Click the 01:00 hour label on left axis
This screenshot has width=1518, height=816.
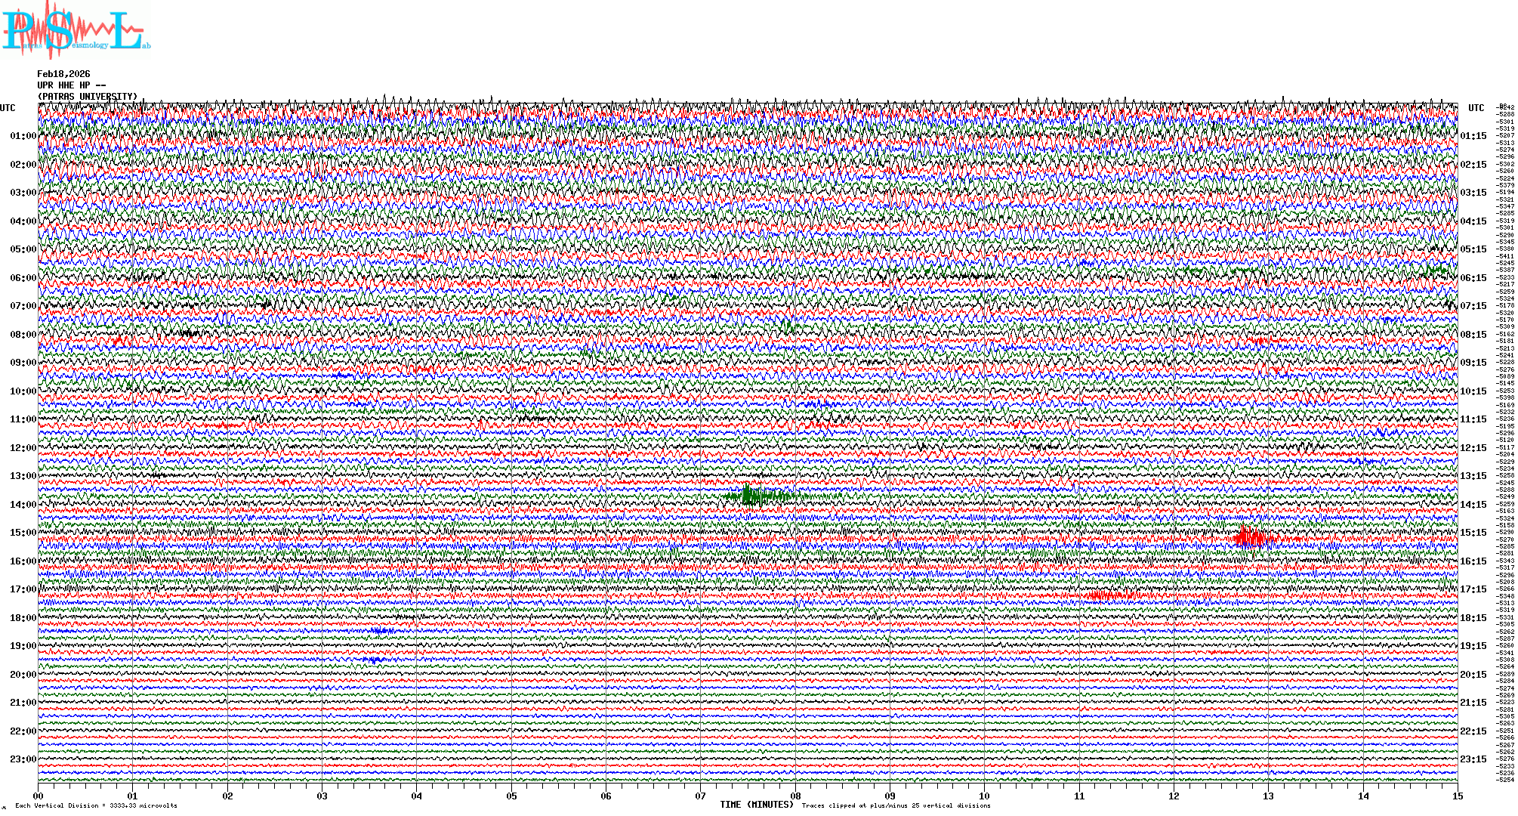tap(23, 136)
